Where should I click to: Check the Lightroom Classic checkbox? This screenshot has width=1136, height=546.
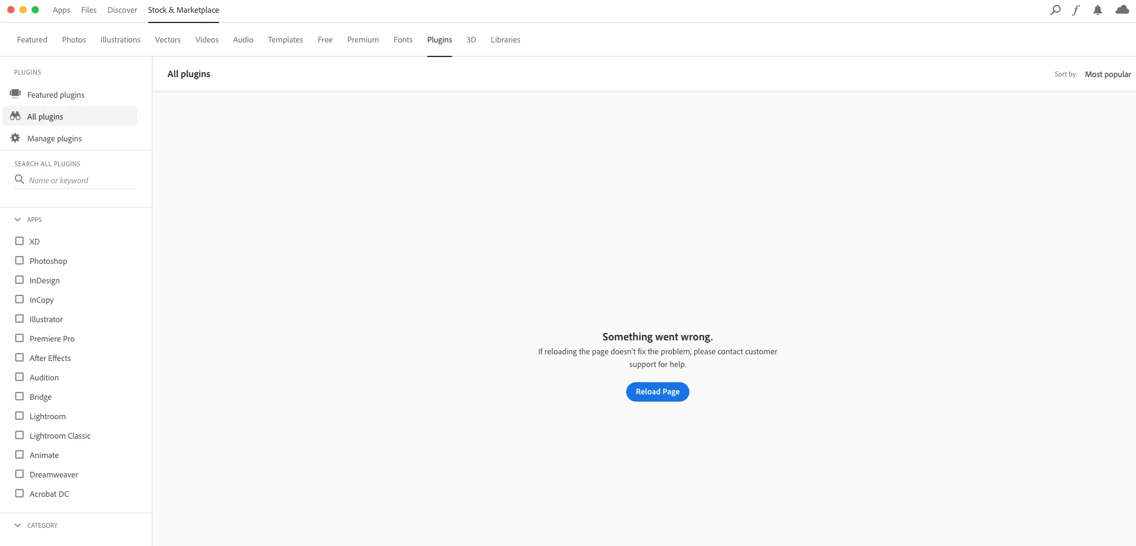point(19,435)
